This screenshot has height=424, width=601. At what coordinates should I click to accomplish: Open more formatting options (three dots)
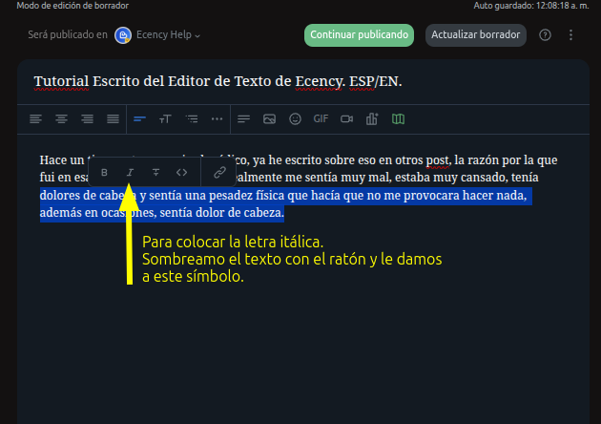(x=217, y=119)
